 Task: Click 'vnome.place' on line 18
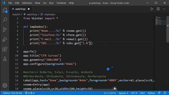[32, 89]
